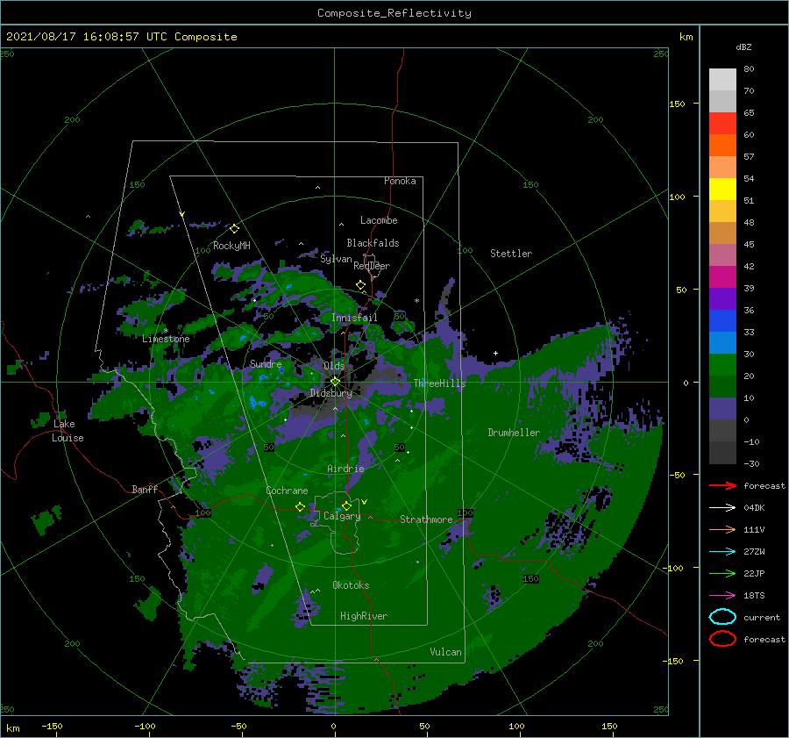Select the 10 dBZ slate-purple swatch
The height and width of the screenshot is (738, 789).
(x=722, y=409)
